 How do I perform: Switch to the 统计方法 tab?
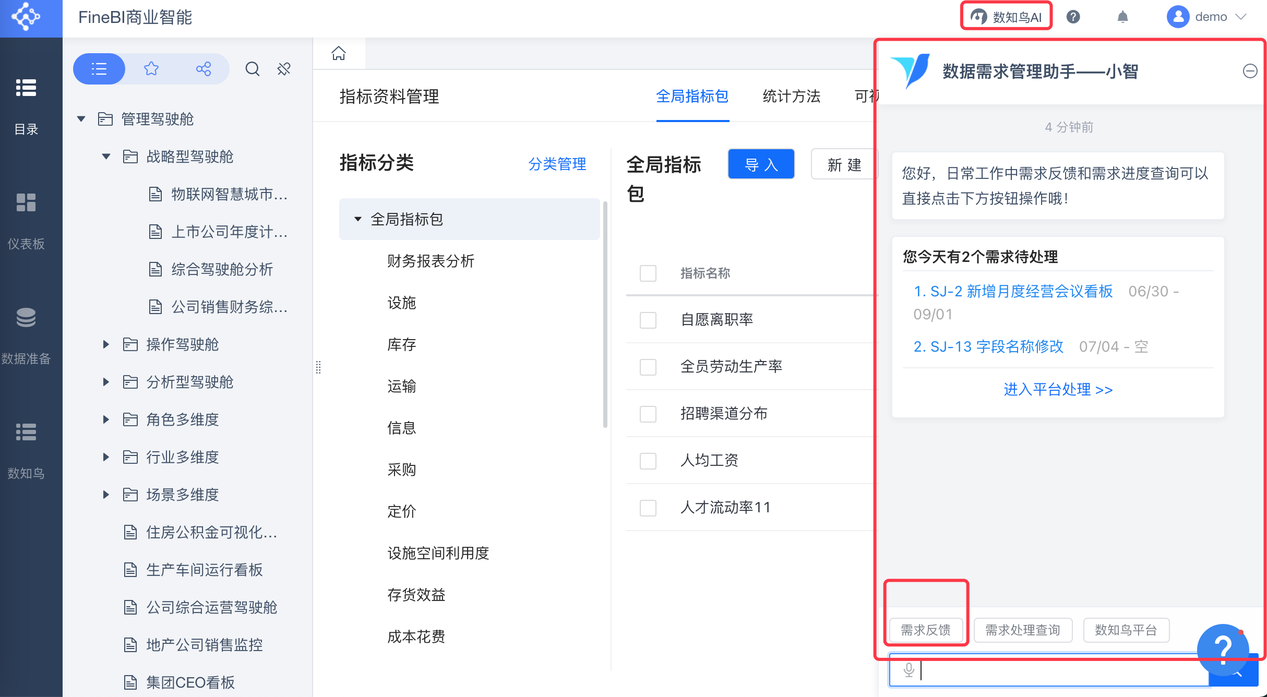pos(791,97)
